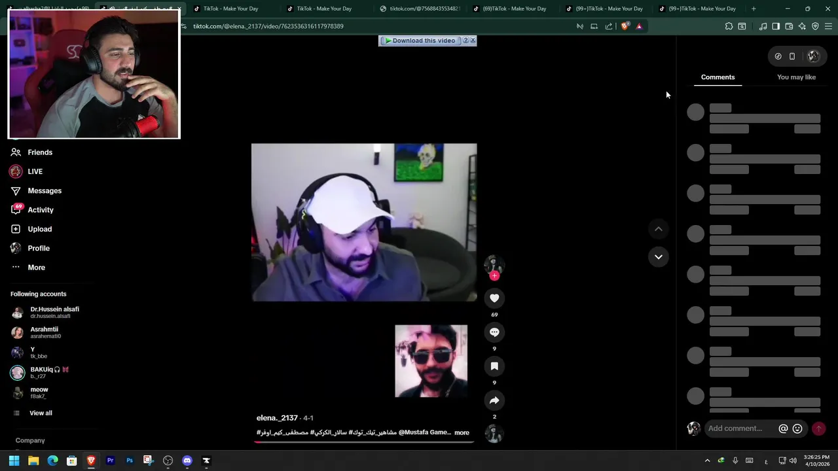
Task: Follow creator with the red plus badge
Action: [494, 275]
